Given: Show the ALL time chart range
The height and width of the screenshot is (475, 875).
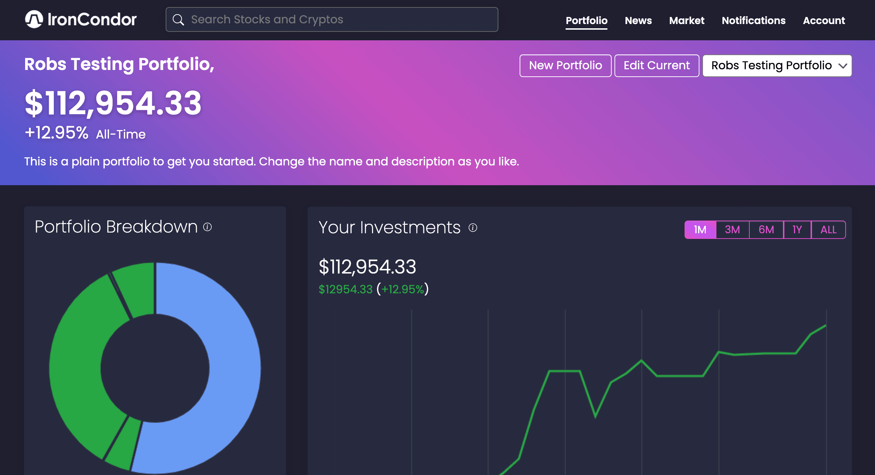Looking at the screenshot, I should [828, 230].
